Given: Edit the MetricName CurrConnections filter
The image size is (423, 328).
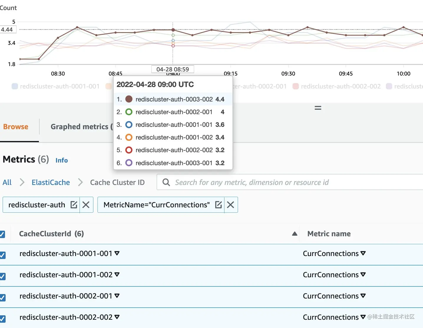Looking at the screenshot, I should point(218,205).
